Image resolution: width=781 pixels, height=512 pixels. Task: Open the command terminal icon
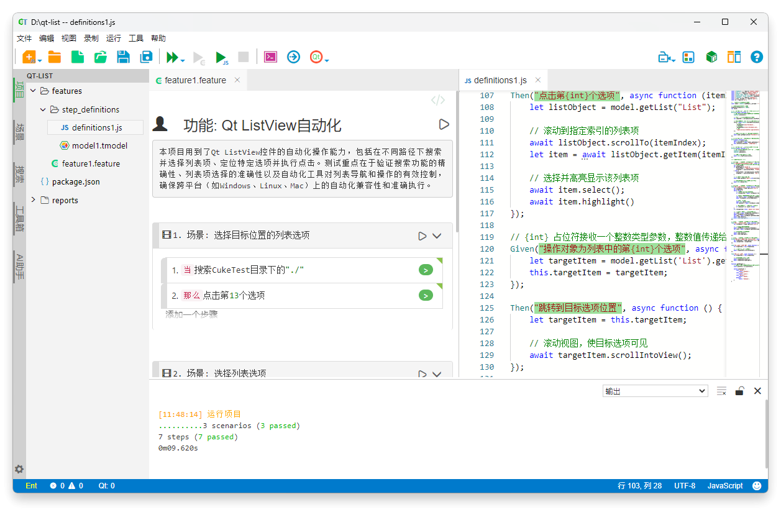pos(270,57)
